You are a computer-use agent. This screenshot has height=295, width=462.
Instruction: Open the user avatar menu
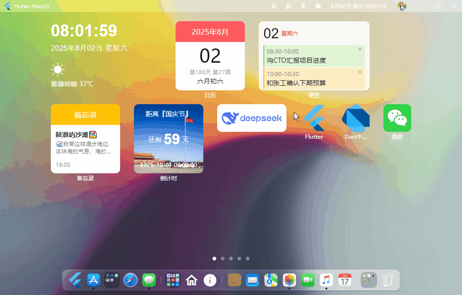pyautogui.click(x=402, y=6)
